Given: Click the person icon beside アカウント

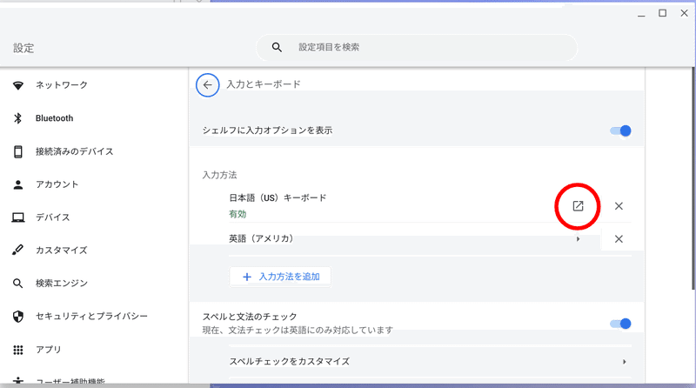Looking at the screenshot, I should pyautogui.click(x=17, y=184).
